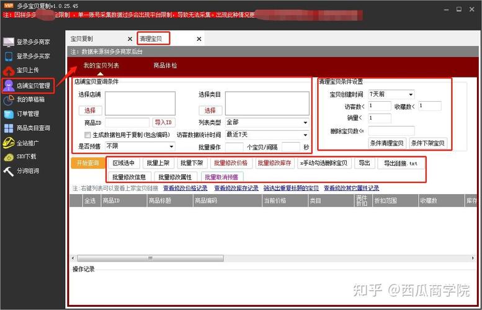Open 商品体检 sub-tab
The width and height of the screenshot is (482, 310).
[165, 66]
